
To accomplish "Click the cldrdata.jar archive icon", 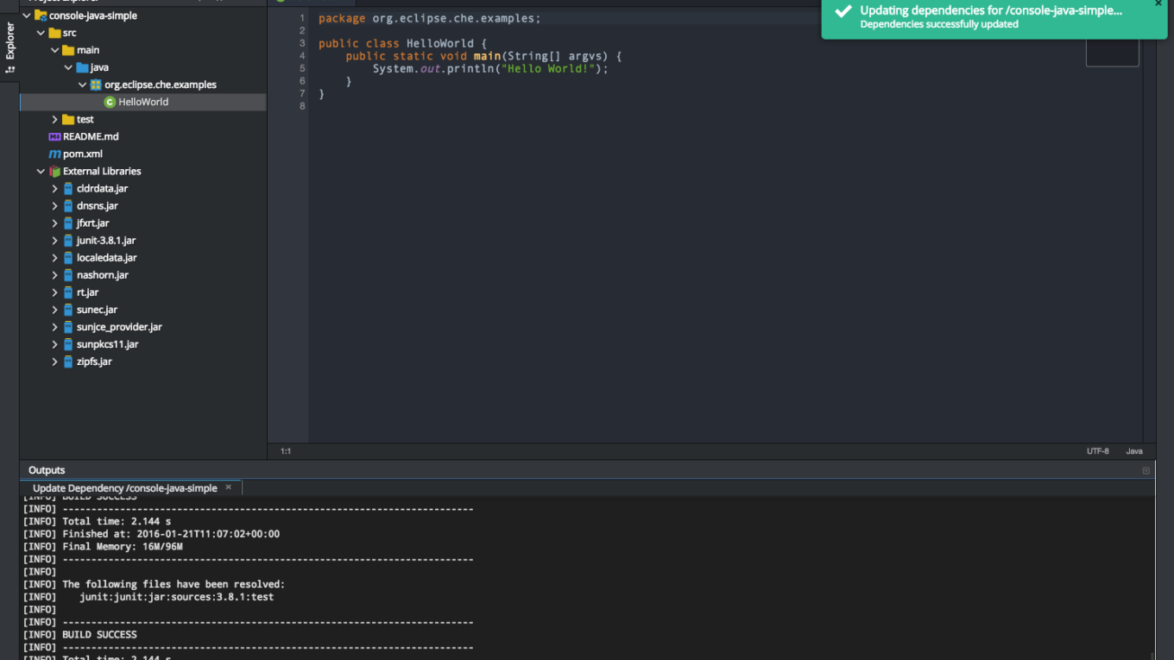I will coord(68,188).
